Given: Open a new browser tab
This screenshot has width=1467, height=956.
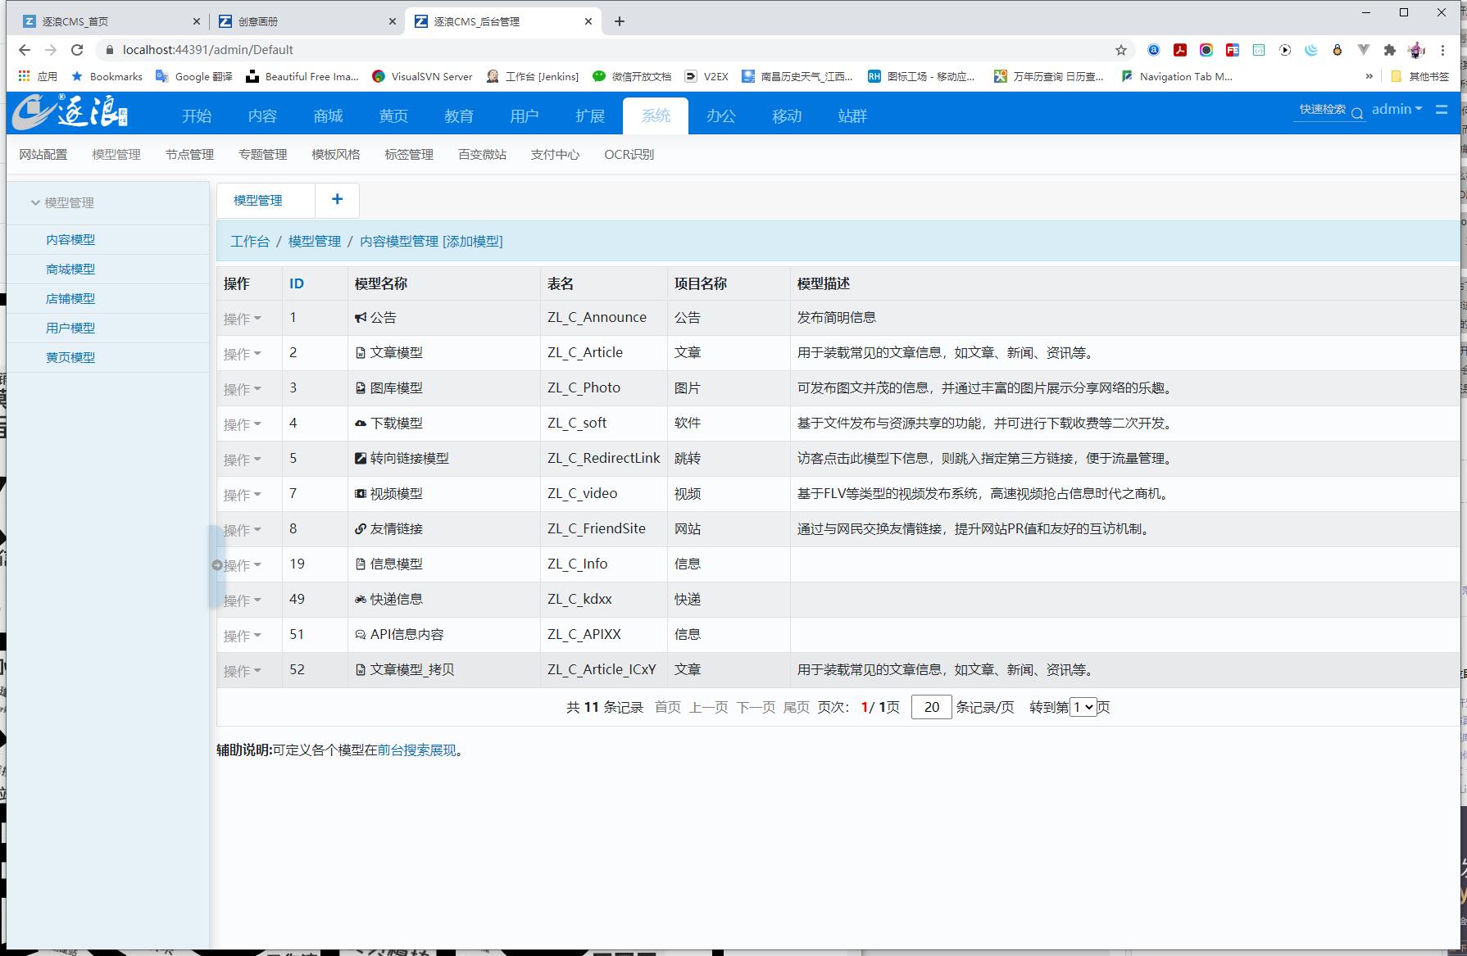Looking at the screenshot, I should tap(620, 21).
